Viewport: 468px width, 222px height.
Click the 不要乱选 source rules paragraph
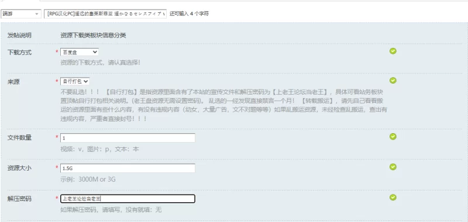224,105
